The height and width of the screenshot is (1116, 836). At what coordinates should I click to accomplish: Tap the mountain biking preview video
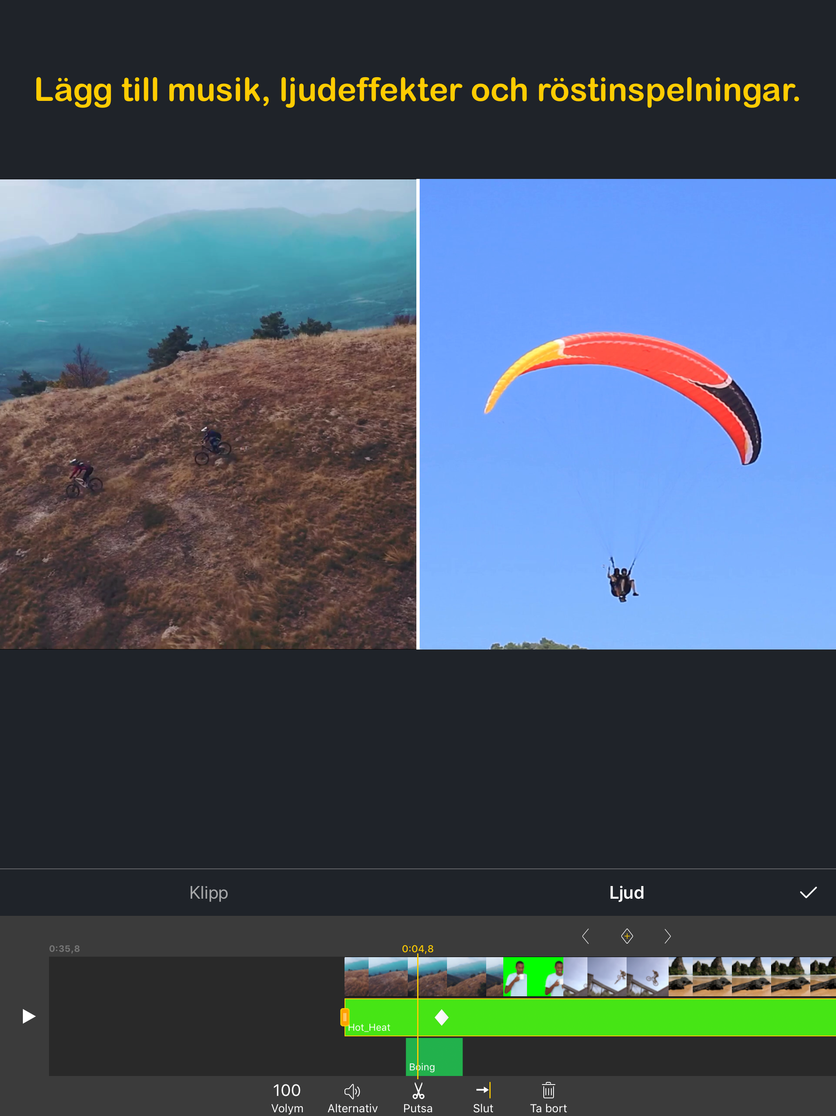(208, 414)
